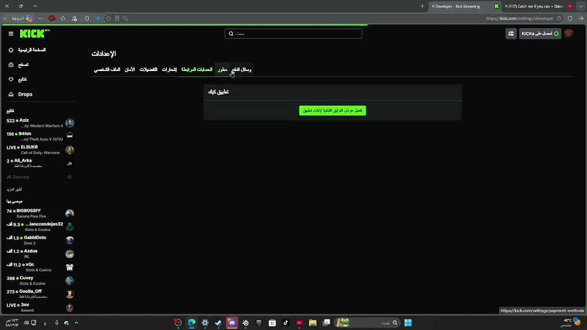Open browser favorites list icon
The width and height of the screenshot is (587, 330).
63,18
